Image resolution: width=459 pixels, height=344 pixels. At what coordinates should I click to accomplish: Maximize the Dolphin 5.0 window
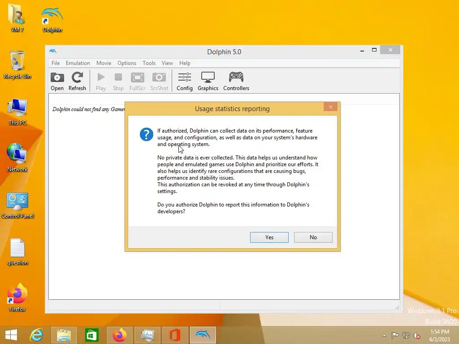pos(374,50)
